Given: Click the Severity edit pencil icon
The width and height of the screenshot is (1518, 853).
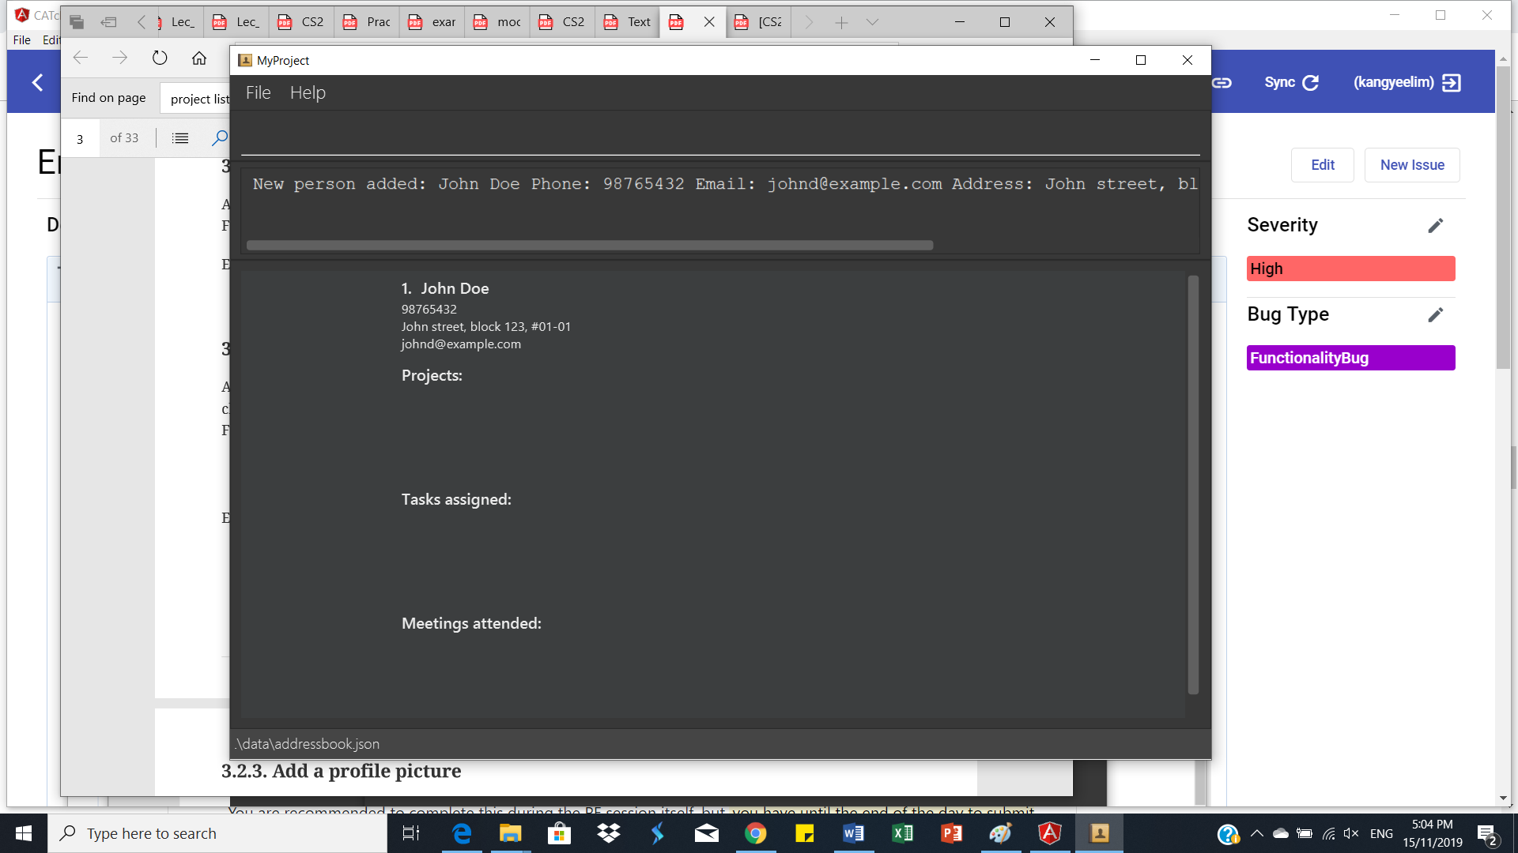Looking at the screenshot, I should [1435, 226].
